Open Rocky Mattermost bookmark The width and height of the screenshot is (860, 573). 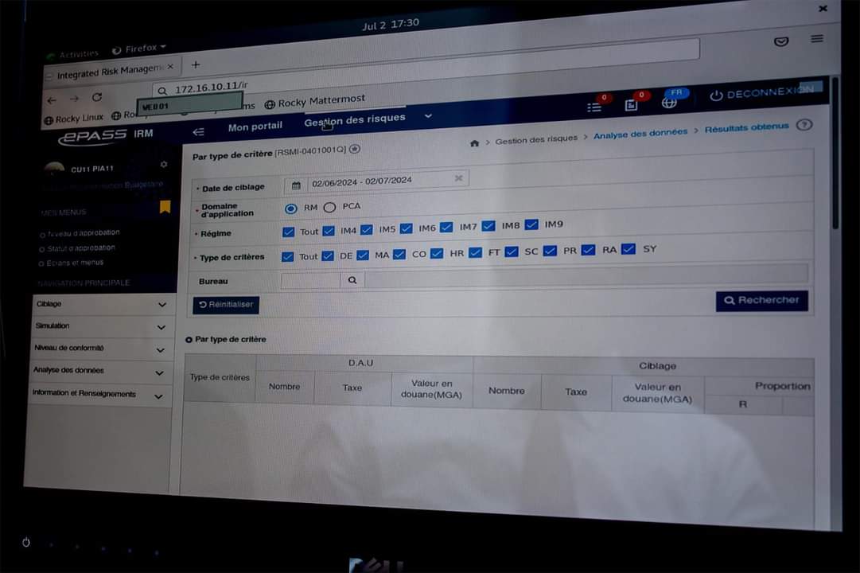click(x=315, y=102)
